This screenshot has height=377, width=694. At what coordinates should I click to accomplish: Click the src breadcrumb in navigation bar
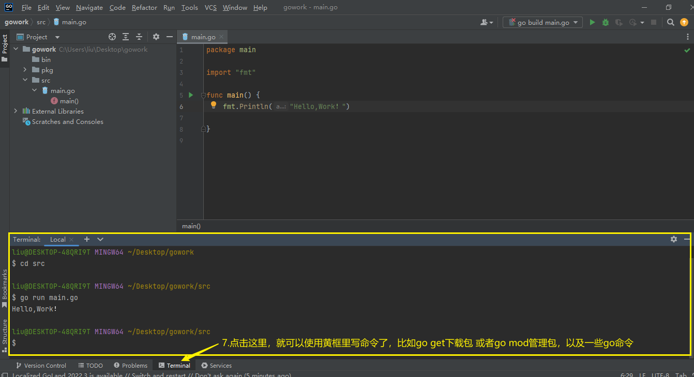[x=41, y=22]
